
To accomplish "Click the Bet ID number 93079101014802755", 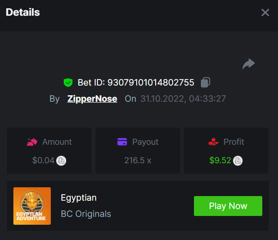I will 151,83.
